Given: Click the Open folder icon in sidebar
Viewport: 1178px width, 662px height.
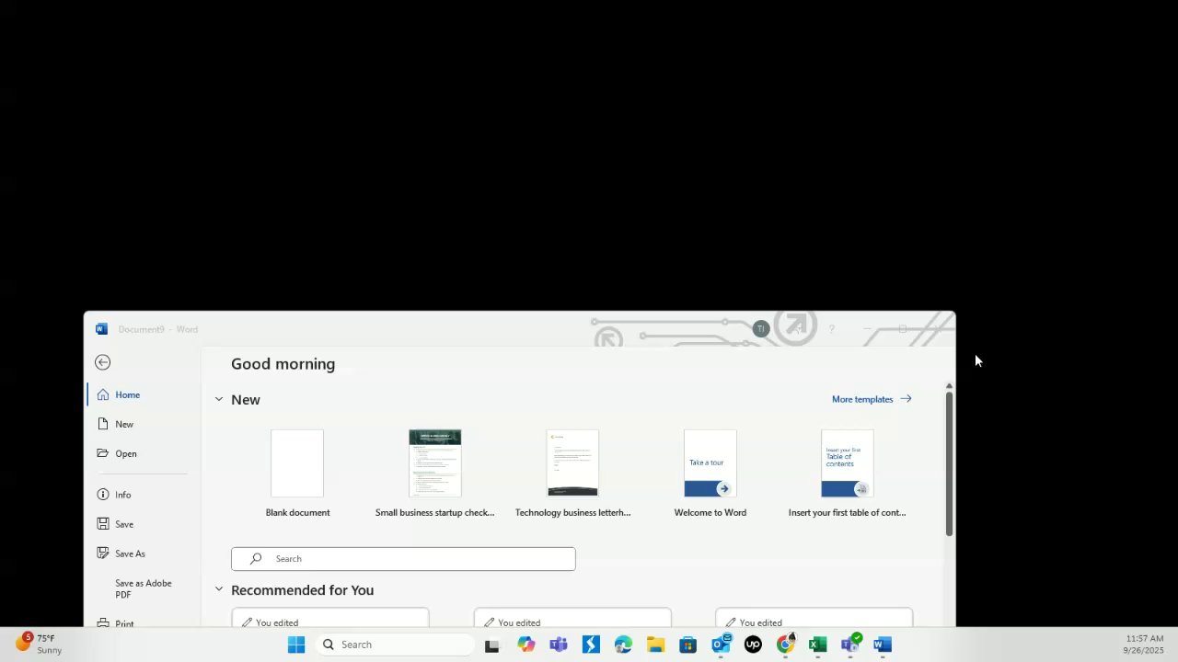Looking at the screenshot, I should tap(103, 453).
